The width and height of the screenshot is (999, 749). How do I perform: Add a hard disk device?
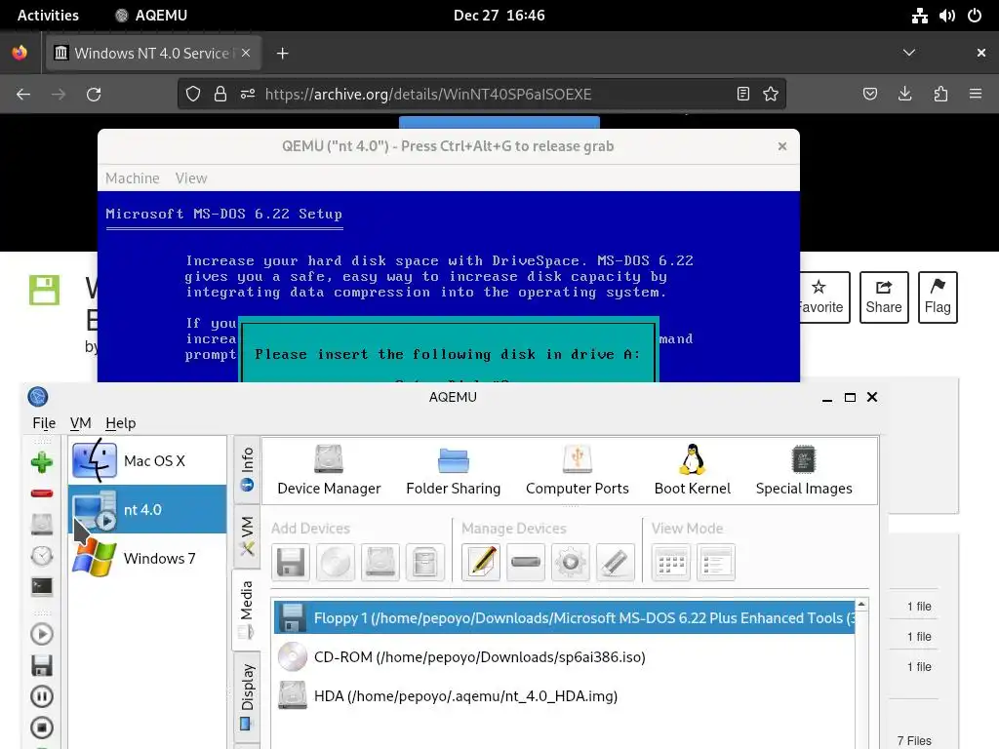pos(380,563)
